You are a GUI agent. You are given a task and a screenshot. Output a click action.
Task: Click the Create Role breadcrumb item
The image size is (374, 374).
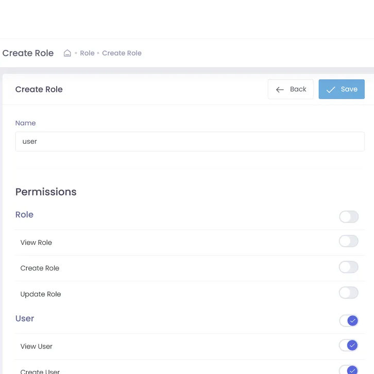(122, 53)
